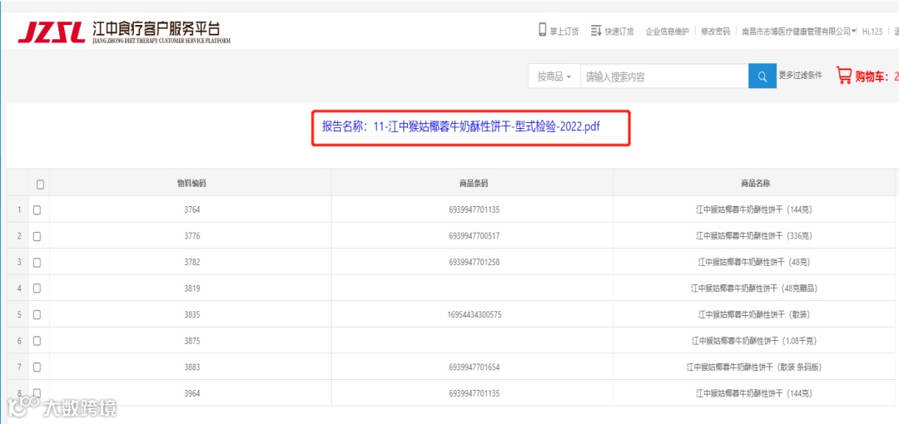The image size is (899, 424).
Task: Check the row with 物料编码 3883
Action: point(37,367)
